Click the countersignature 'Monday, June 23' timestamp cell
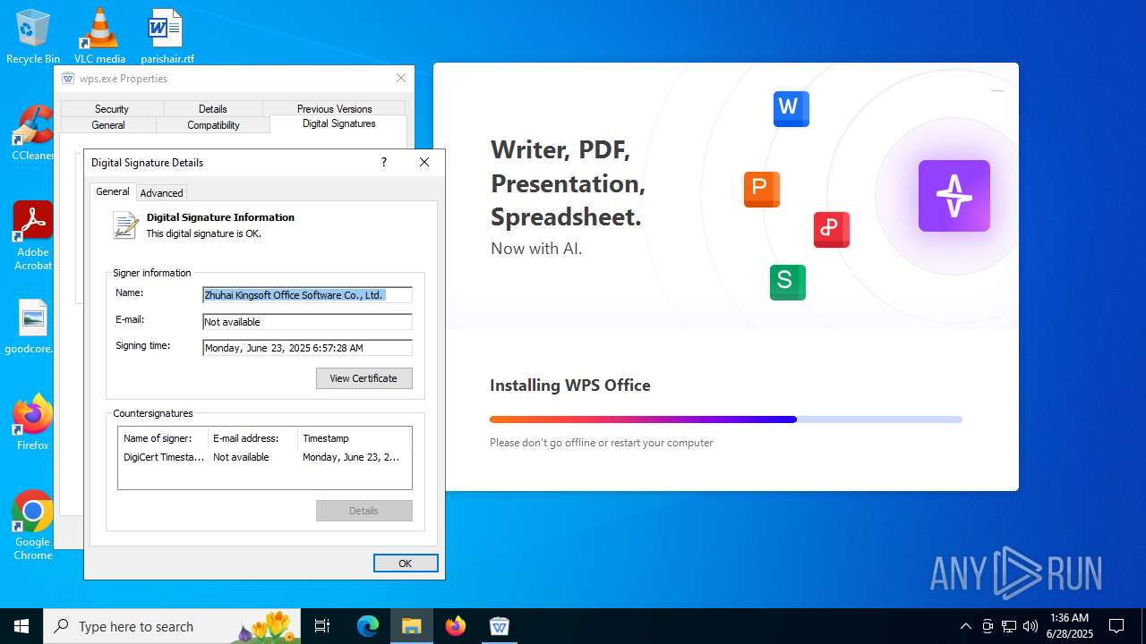 coord(352,457)
